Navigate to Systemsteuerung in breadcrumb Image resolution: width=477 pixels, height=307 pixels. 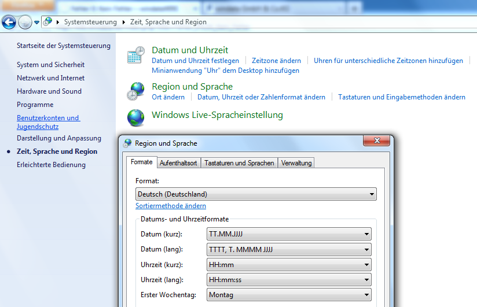(x=90, y=22)
